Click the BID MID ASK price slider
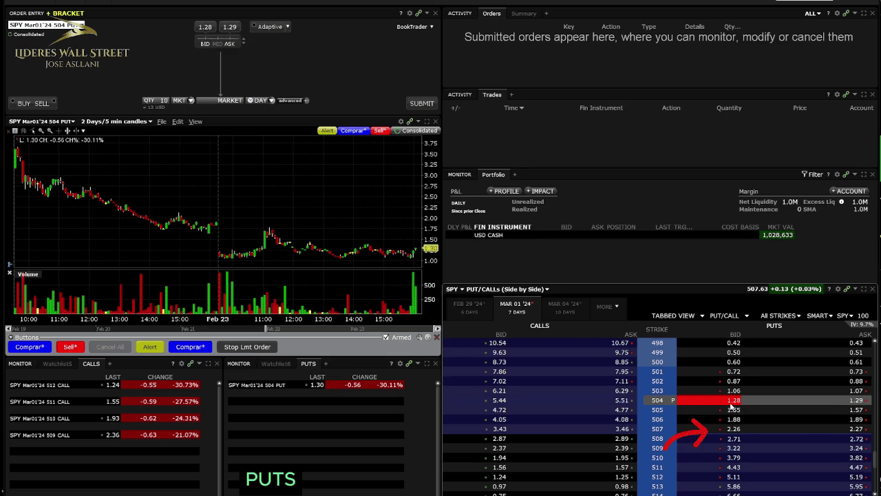 [x=217, y=44]
